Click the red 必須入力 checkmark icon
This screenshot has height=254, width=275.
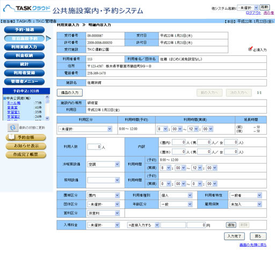250,48
